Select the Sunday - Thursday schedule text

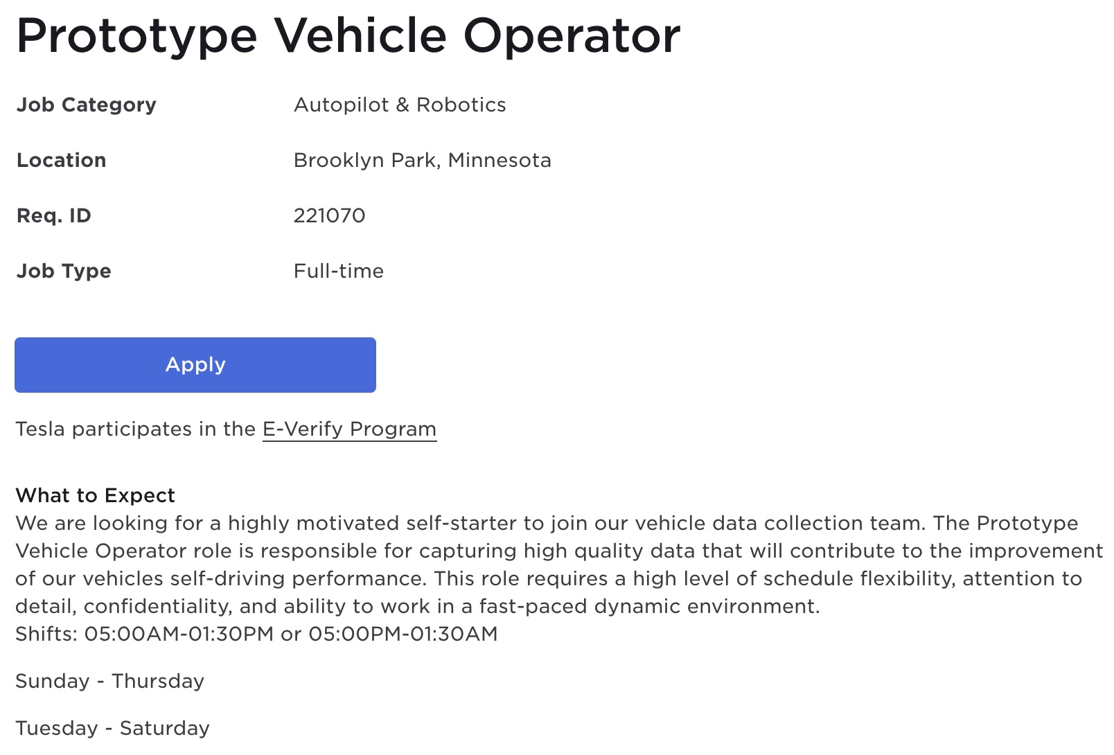(109, 681)
